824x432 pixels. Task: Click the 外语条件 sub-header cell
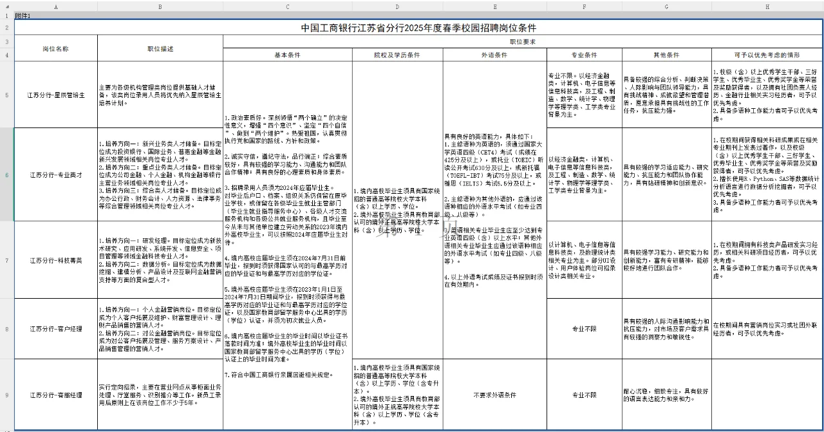[494, 55]
